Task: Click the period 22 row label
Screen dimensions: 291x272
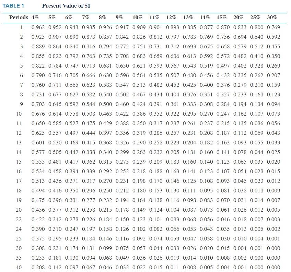Action: coord(19,220)
